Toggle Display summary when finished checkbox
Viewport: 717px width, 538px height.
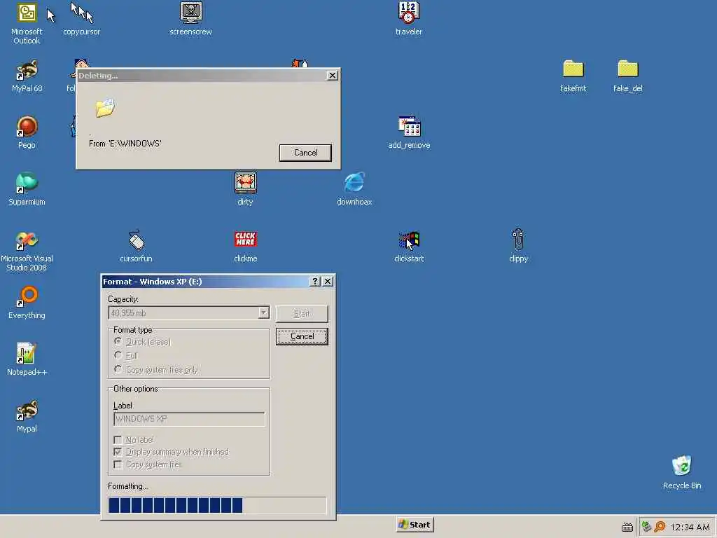click(118, 452)
